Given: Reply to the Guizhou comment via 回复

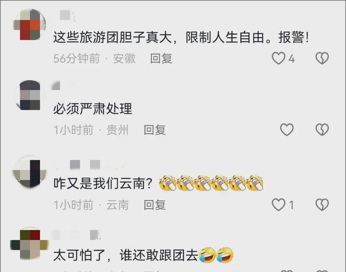Looking at the screenshot, I should coord(155,130).
